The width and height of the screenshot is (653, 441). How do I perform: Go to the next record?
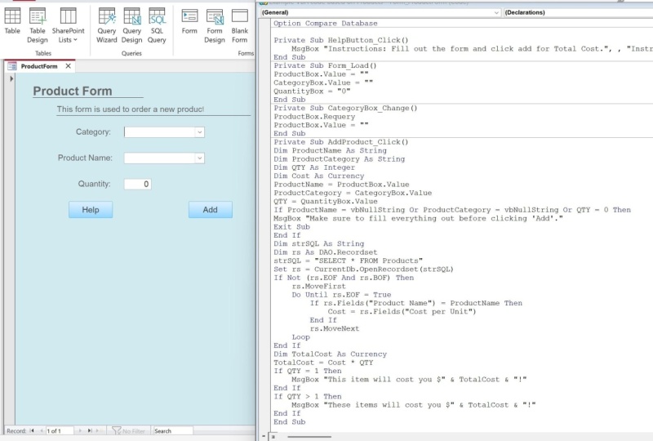[79, 430]
